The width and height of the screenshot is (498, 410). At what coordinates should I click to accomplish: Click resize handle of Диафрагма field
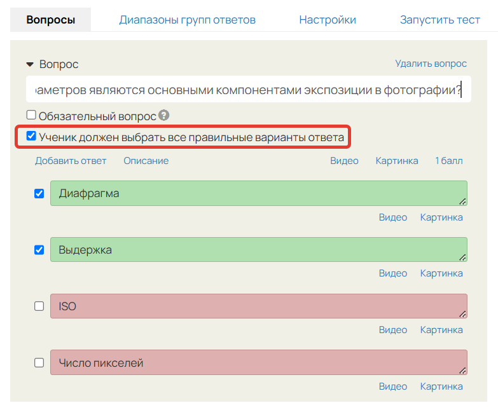point(462,202)
